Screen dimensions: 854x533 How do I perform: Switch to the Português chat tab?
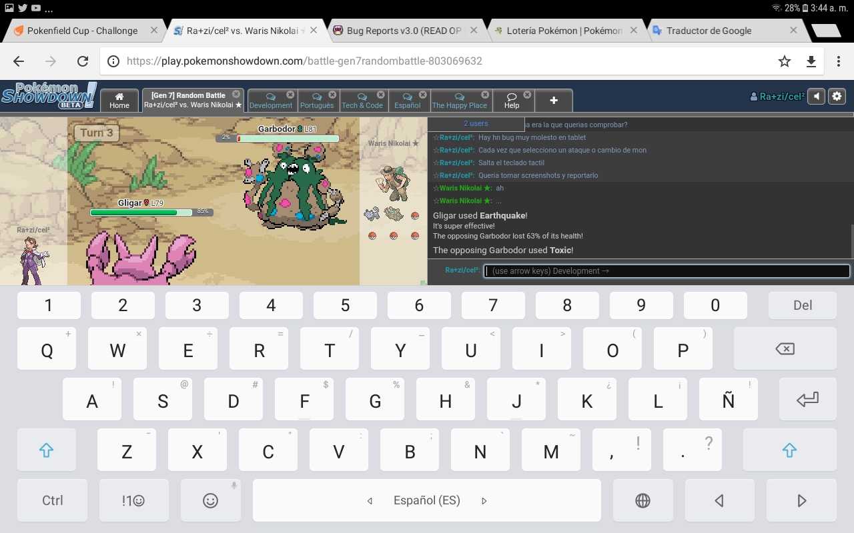[317, 101]
